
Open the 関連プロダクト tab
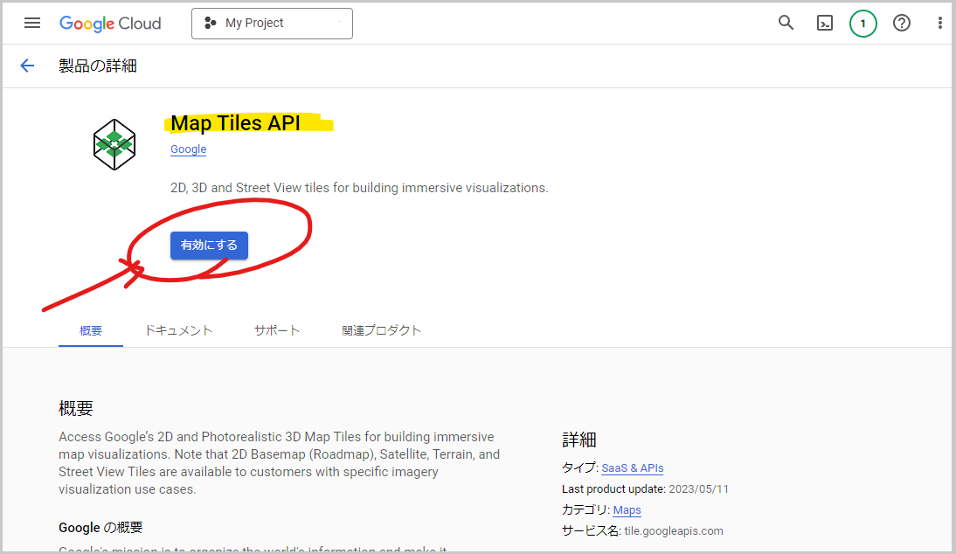pyautogui.click(x=381, y=330)
